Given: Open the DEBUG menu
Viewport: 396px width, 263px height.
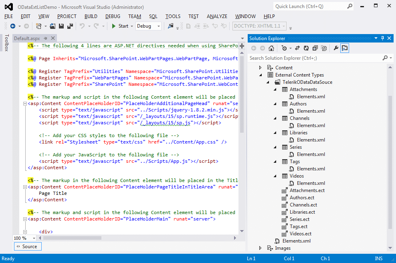Looking at the screenshot, I should click(113, 16).
